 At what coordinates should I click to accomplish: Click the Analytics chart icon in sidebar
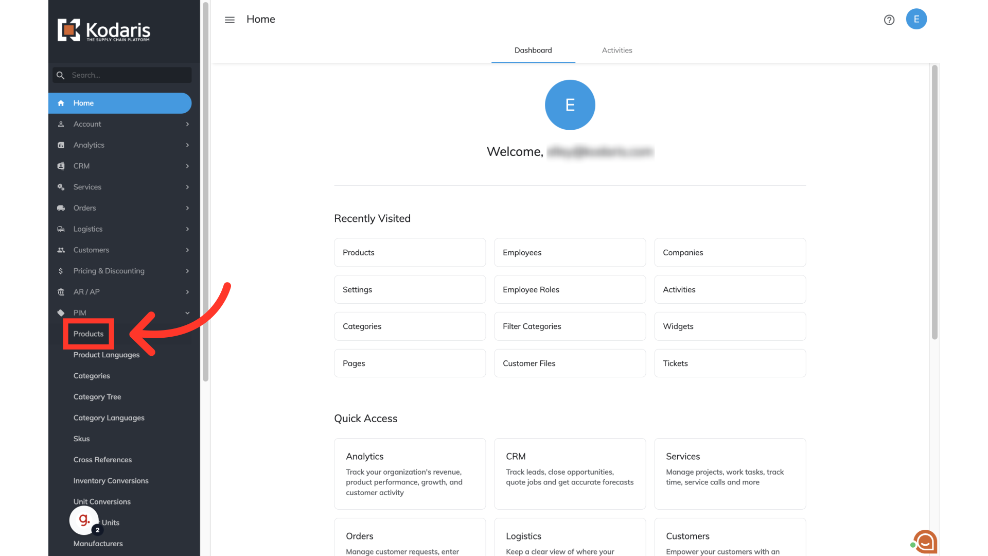61,145
